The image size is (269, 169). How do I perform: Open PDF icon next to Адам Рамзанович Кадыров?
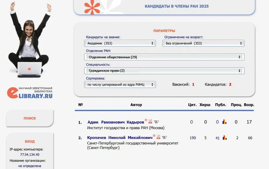(150, 121)
